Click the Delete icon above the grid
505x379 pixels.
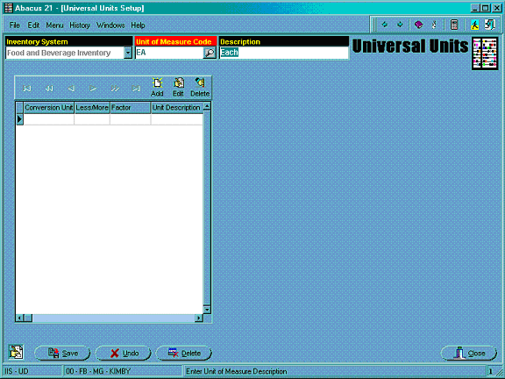tap(200, 87)
